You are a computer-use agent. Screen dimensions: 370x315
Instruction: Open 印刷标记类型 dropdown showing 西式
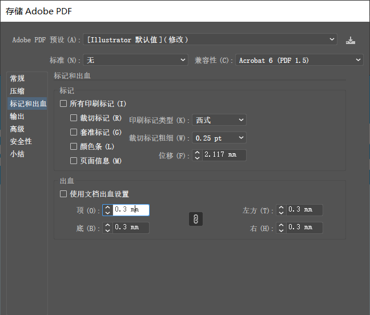219,120
